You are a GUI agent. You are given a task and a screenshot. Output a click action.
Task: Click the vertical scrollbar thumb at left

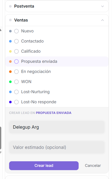[1, 138]
